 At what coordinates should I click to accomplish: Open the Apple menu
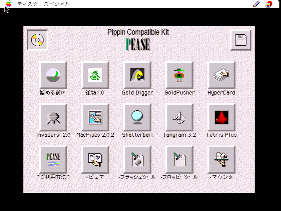(x=8, y=4)
